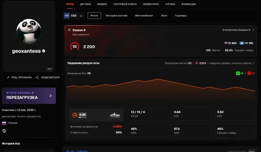The width and height of the screenshot is (261, 152).
Task: Click the 0.84 K/D card
Action: click(x=191, y=114)
